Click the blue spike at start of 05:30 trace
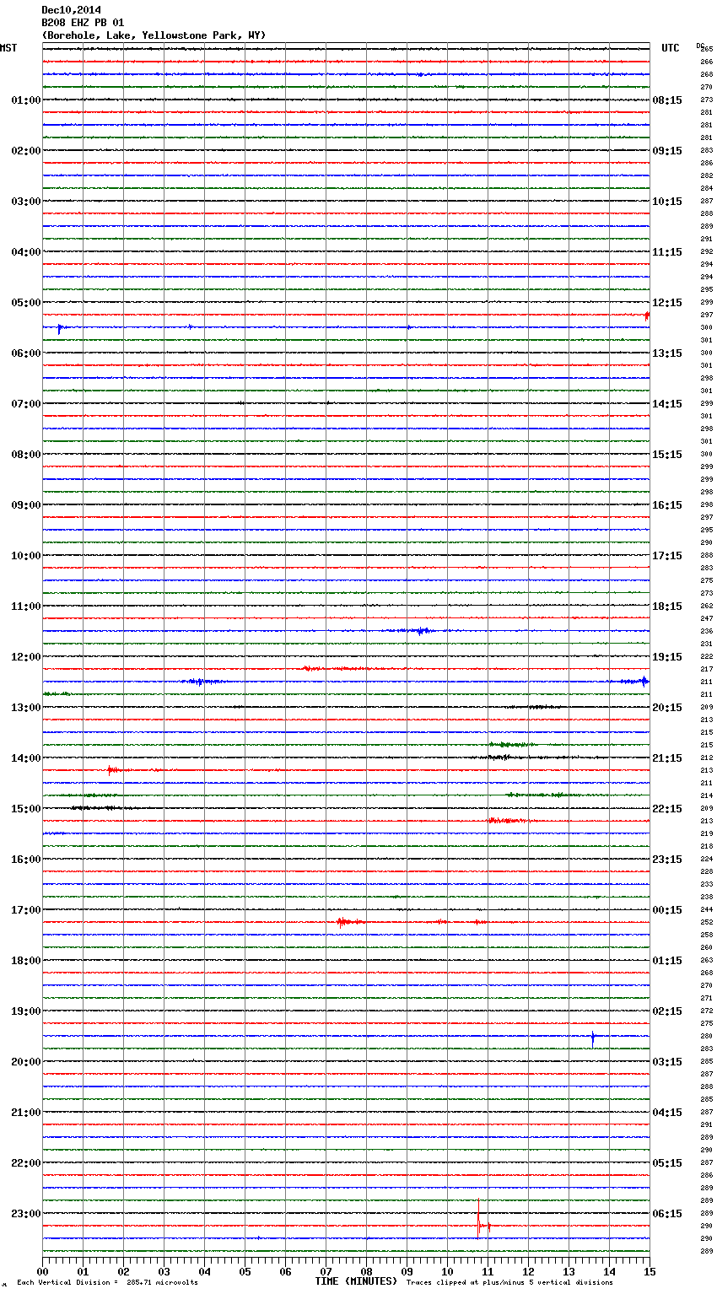717x1294 pixels. [59, 328]
